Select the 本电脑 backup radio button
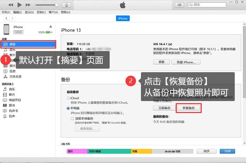The image size is (246, 163). point(68,108)
